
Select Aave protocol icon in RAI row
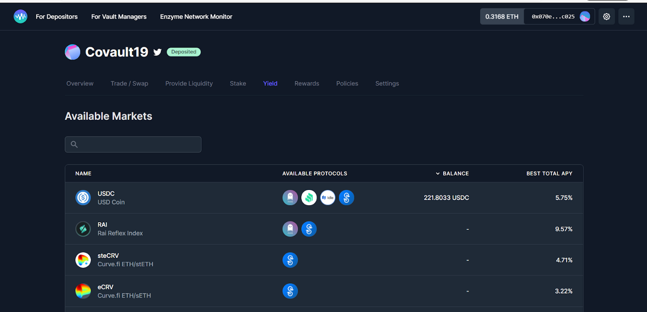(290, 229)
